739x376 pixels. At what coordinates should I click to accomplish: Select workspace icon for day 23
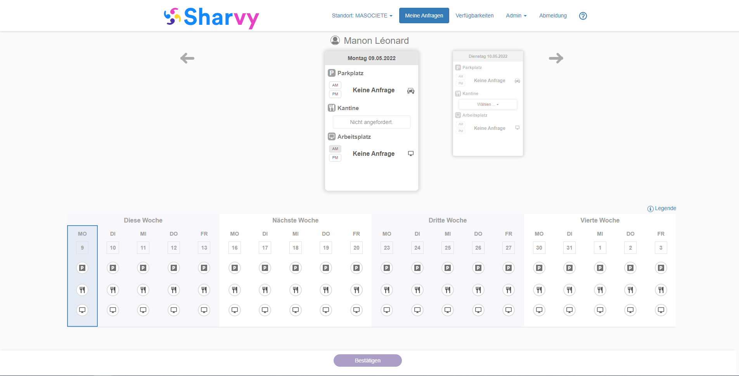coord(387,310)
